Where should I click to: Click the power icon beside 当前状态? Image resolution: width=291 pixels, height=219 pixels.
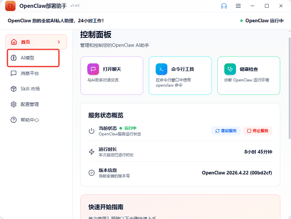tap(92, 131)
